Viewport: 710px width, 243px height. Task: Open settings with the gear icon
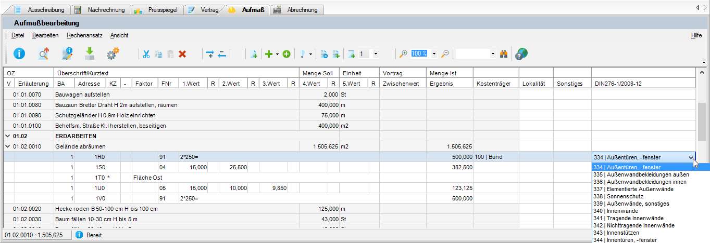(x=113, y=53)
